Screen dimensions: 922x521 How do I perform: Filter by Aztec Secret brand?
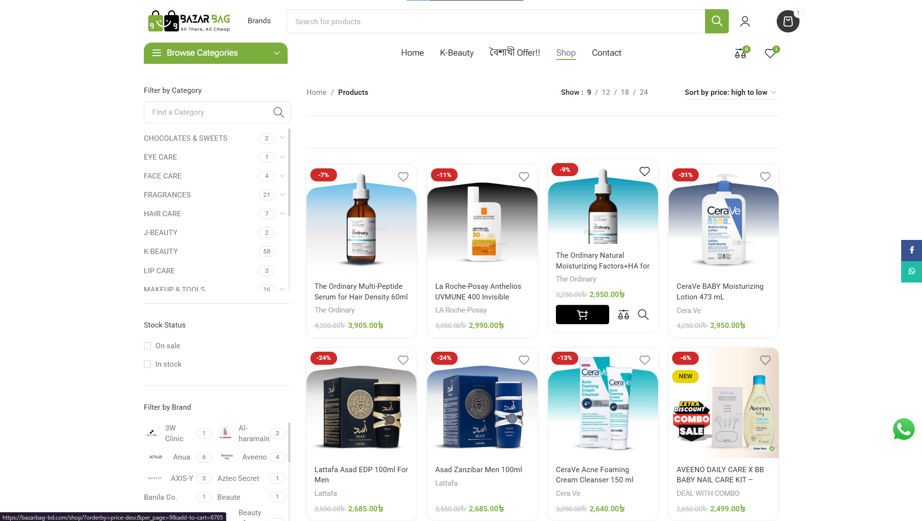pyautogui.click(x=238, y=478)
